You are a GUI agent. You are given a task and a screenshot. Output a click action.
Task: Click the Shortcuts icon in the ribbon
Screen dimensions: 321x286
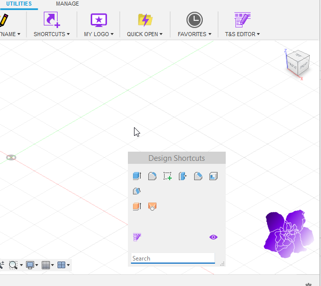[51, 19]
